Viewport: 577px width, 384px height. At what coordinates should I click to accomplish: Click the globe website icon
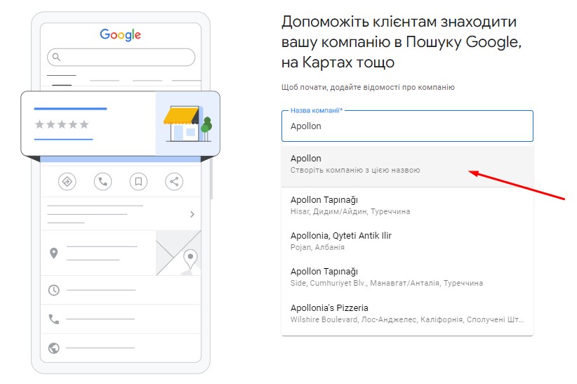[x=54, y=348]
